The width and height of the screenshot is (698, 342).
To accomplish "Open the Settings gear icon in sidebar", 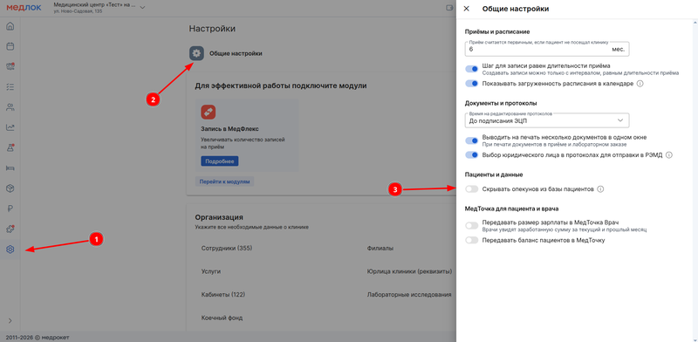I will [10, 250].
